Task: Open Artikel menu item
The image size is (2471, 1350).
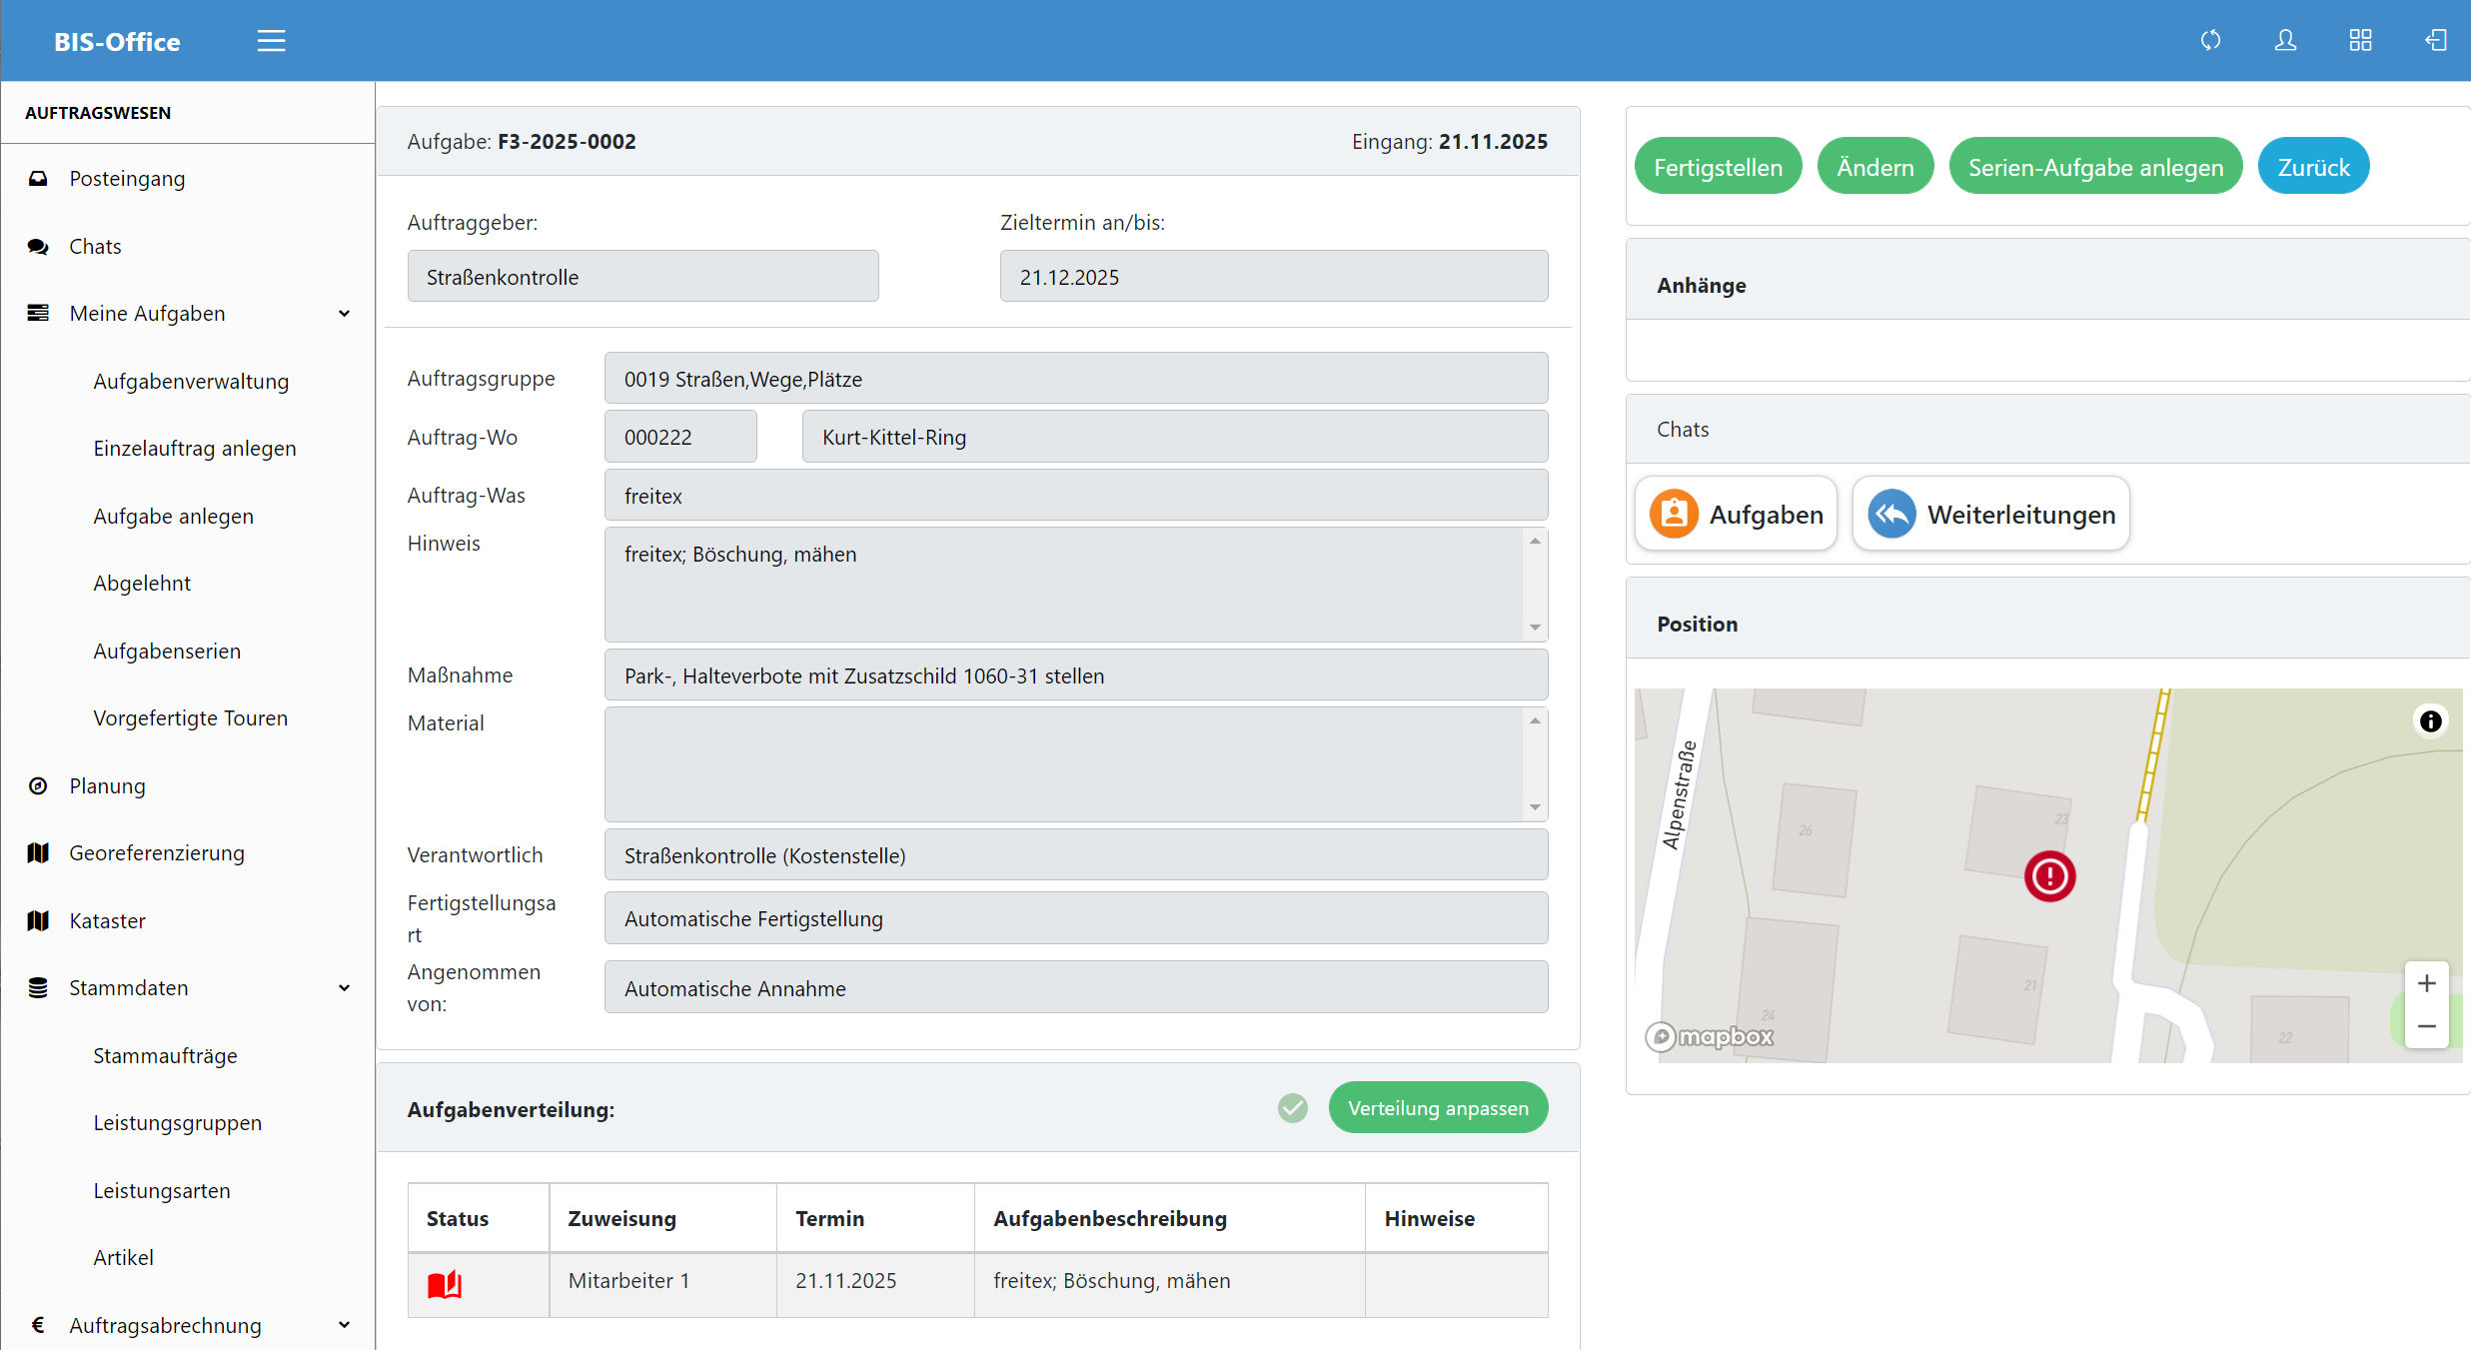Action: coord(123,1258)
